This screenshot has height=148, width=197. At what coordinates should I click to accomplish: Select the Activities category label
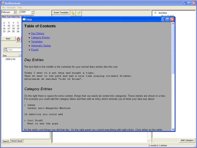tap(163, 13)
